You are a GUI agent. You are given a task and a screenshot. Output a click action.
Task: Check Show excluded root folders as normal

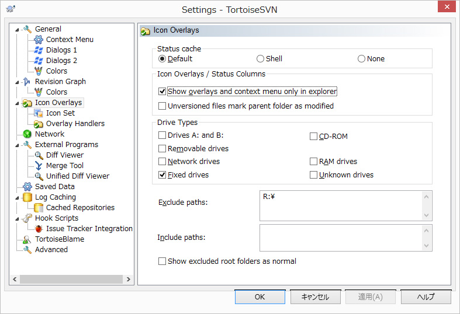point(162,261)
